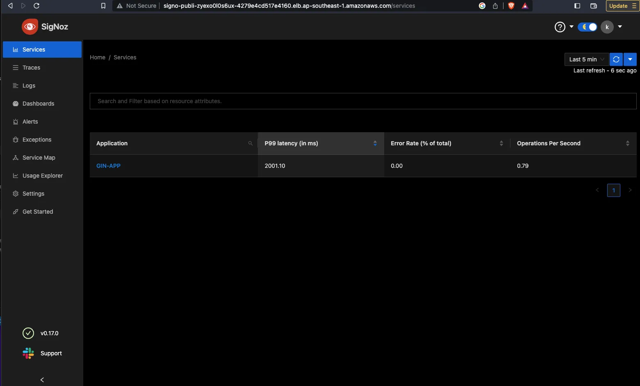640x386 pixels.
Task: Open the Support link
Action: click(51, 353)
